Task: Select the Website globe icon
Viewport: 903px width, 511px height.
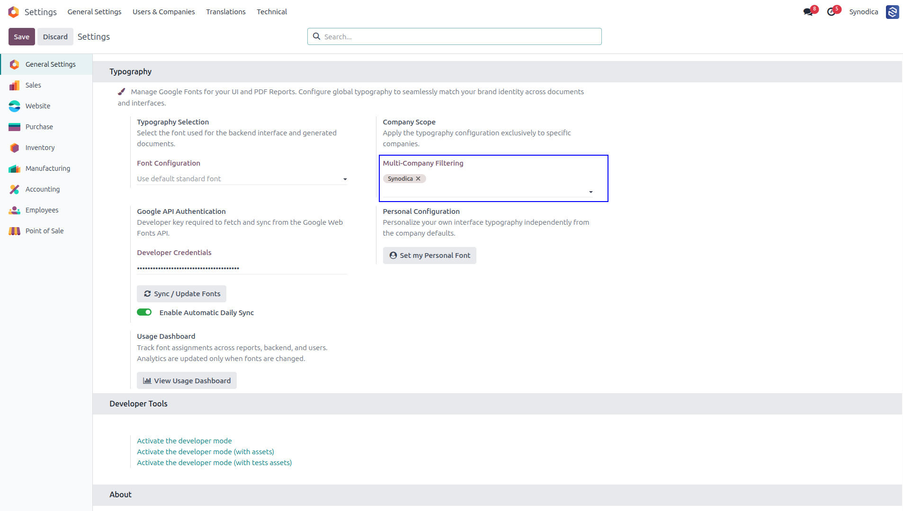Action: click(15, 106)
